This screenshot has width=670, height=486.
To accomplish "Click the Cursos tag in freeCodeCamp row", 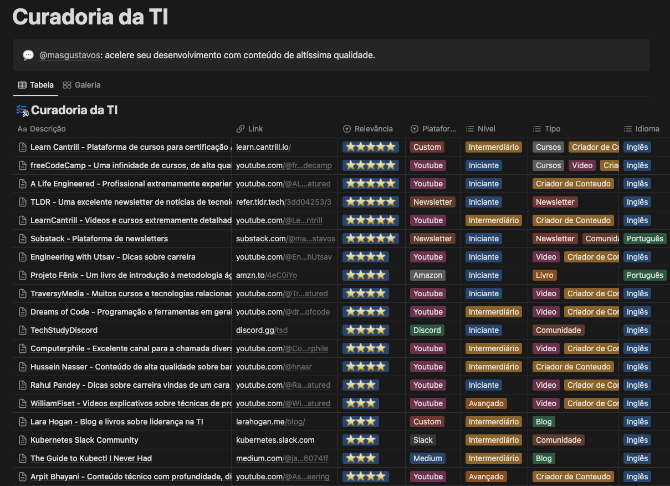I will [x=549, y=165].
